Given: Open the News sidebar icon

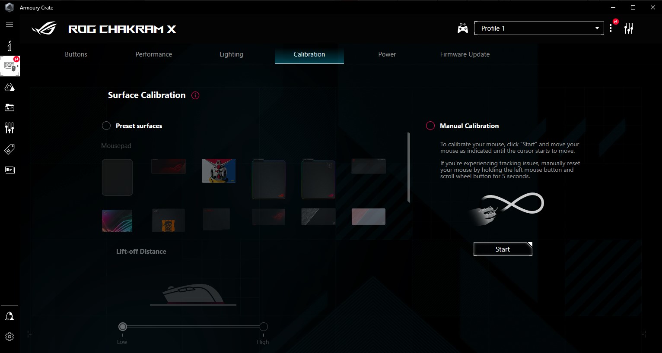Looking at the screenshot, I should pos(10,170).
